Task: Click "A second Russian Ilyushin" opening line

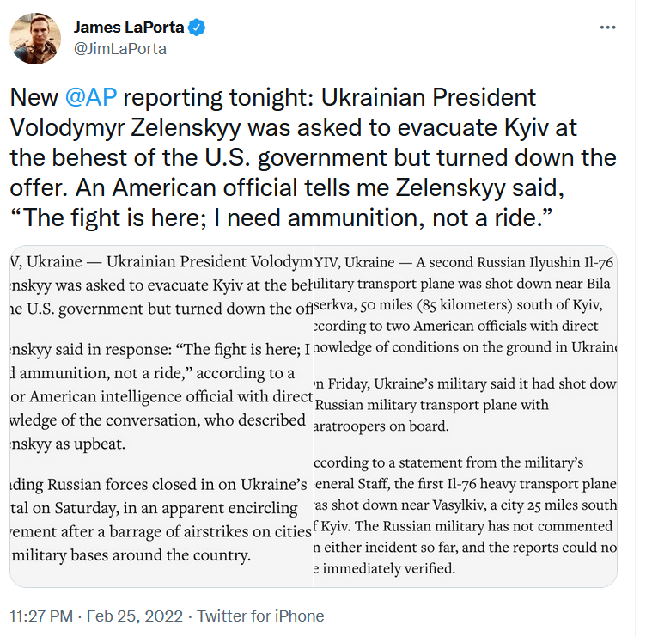Action: (x=464, y=261)
